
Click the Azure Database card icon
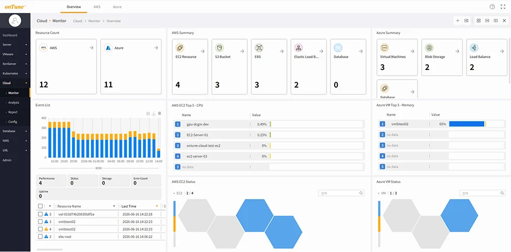pos(384,88)
